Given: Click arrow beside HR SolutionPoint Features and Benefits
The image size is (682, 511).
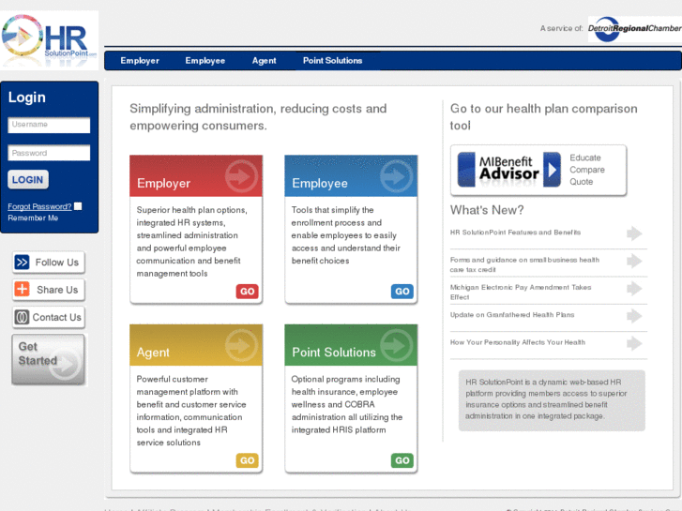Looking at the screenshot, I should (634, 233).
